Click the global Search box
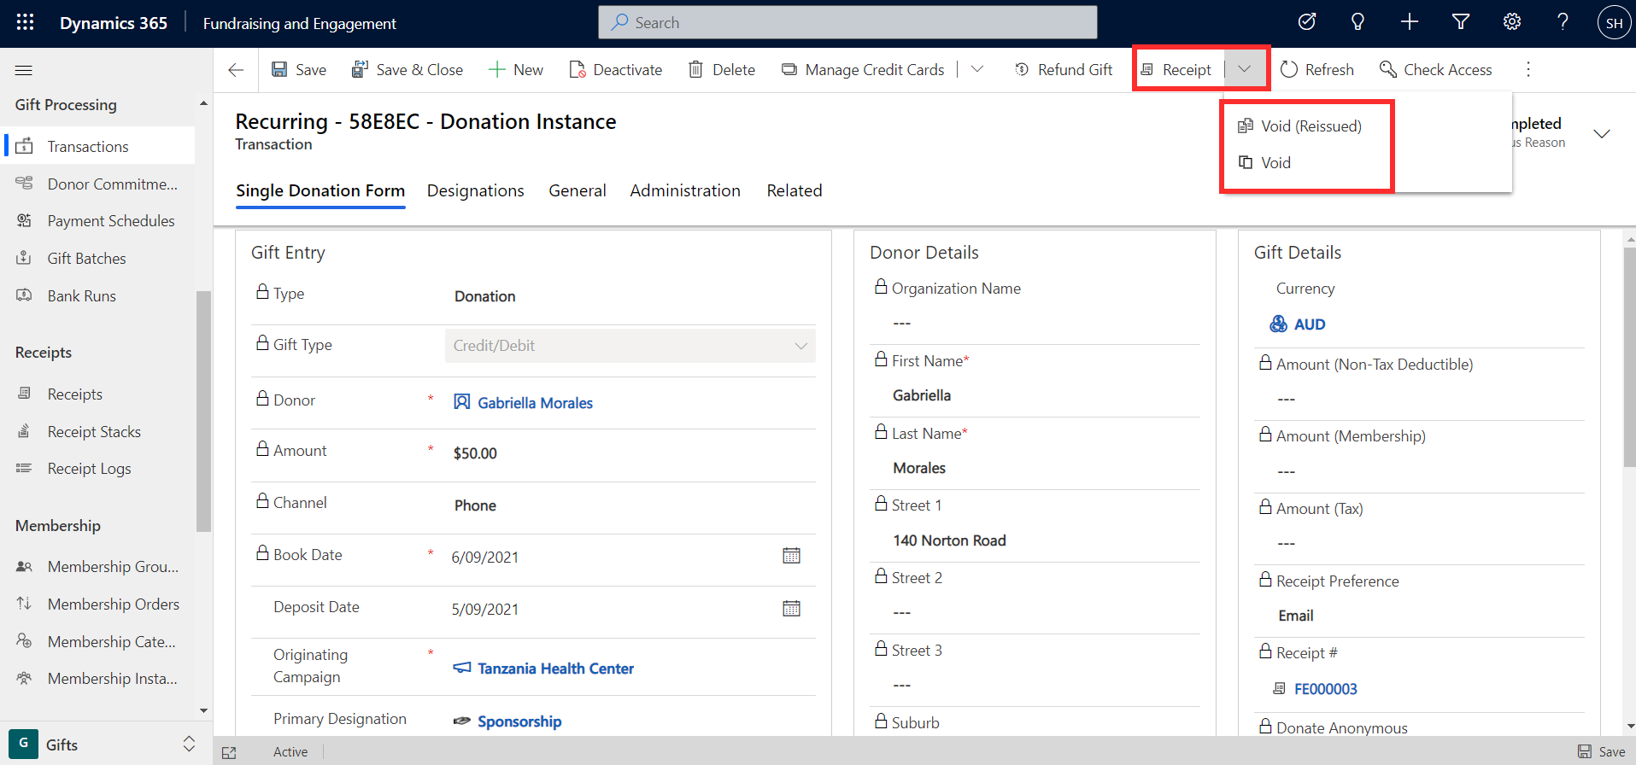 point(847,22)
